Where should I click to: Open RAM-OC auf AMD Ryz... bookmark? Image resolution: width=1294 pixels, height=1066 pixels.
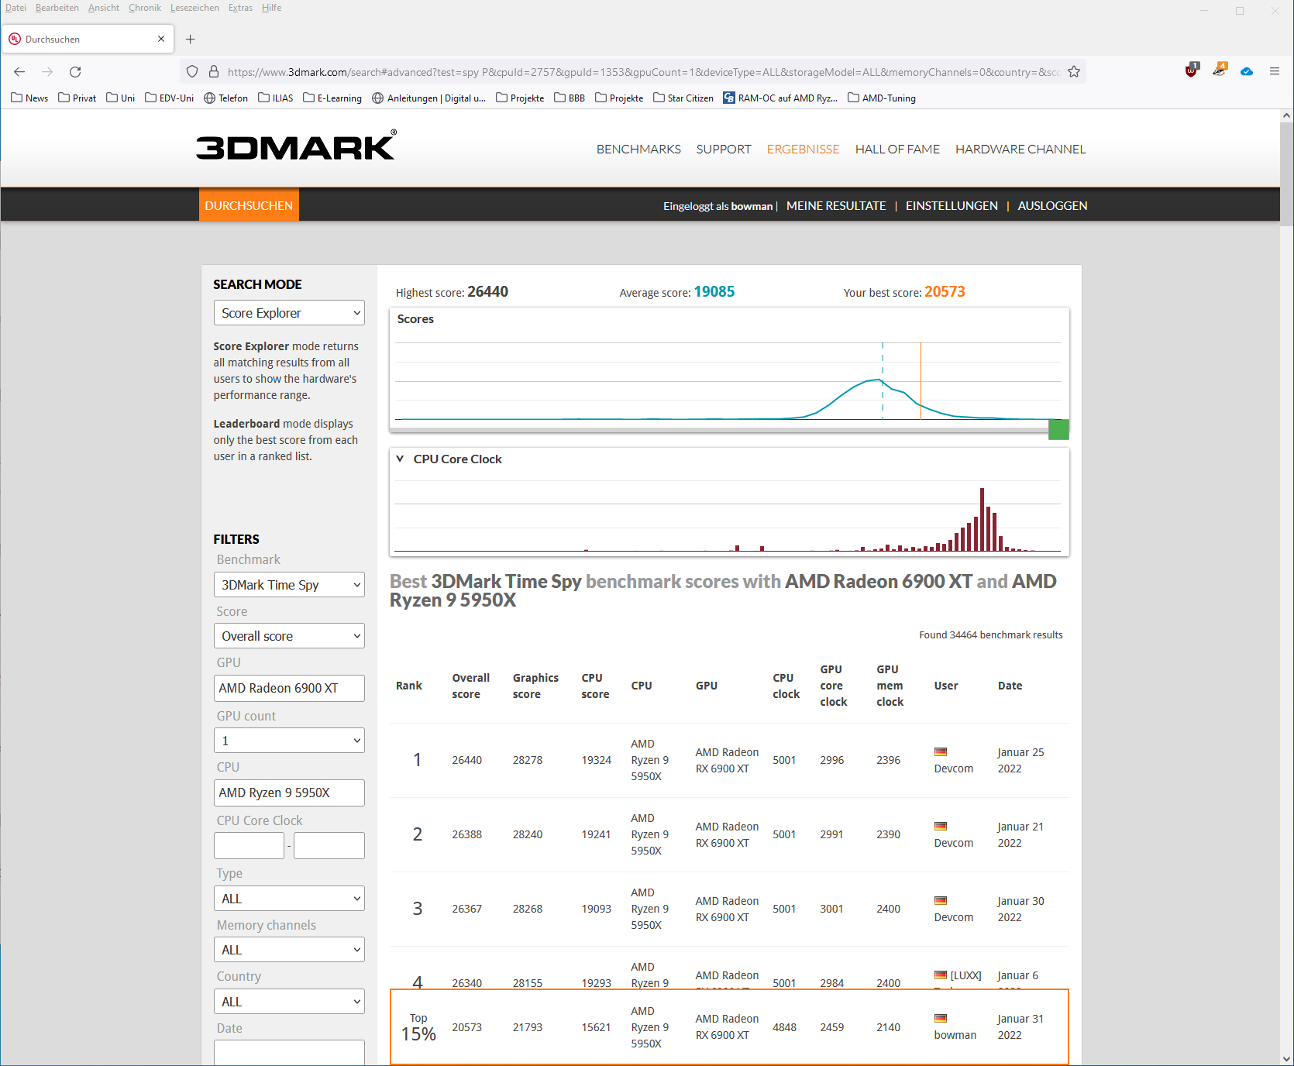pos(780,98)
